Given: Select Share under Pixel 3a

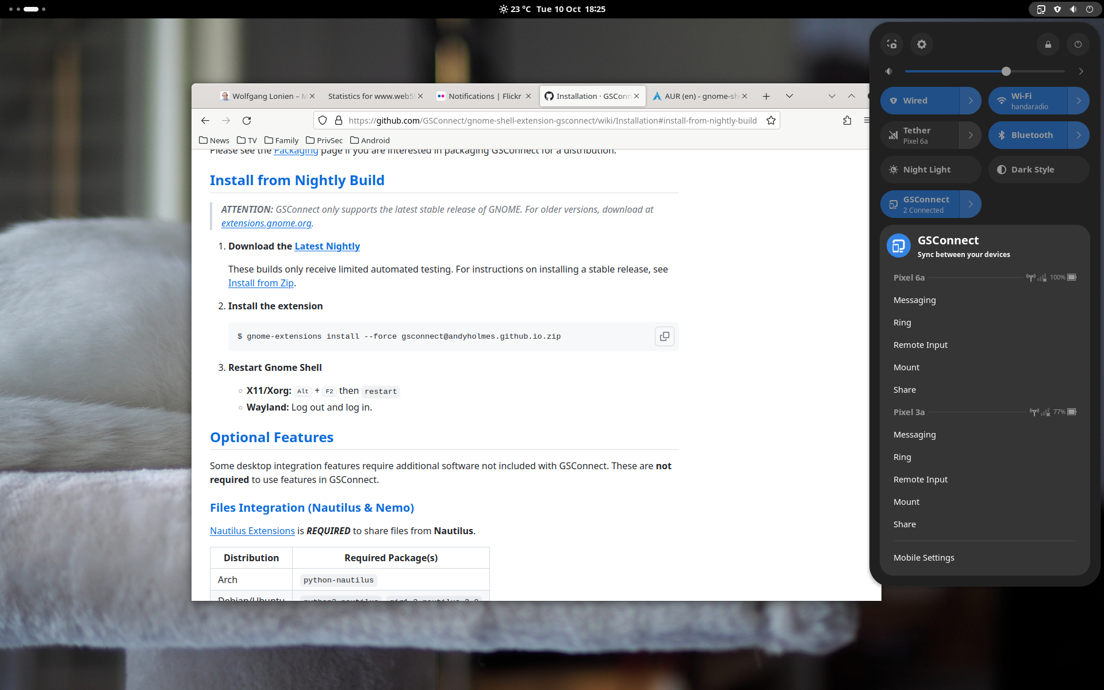Looking at the screenshot, I should click(984, 524).
